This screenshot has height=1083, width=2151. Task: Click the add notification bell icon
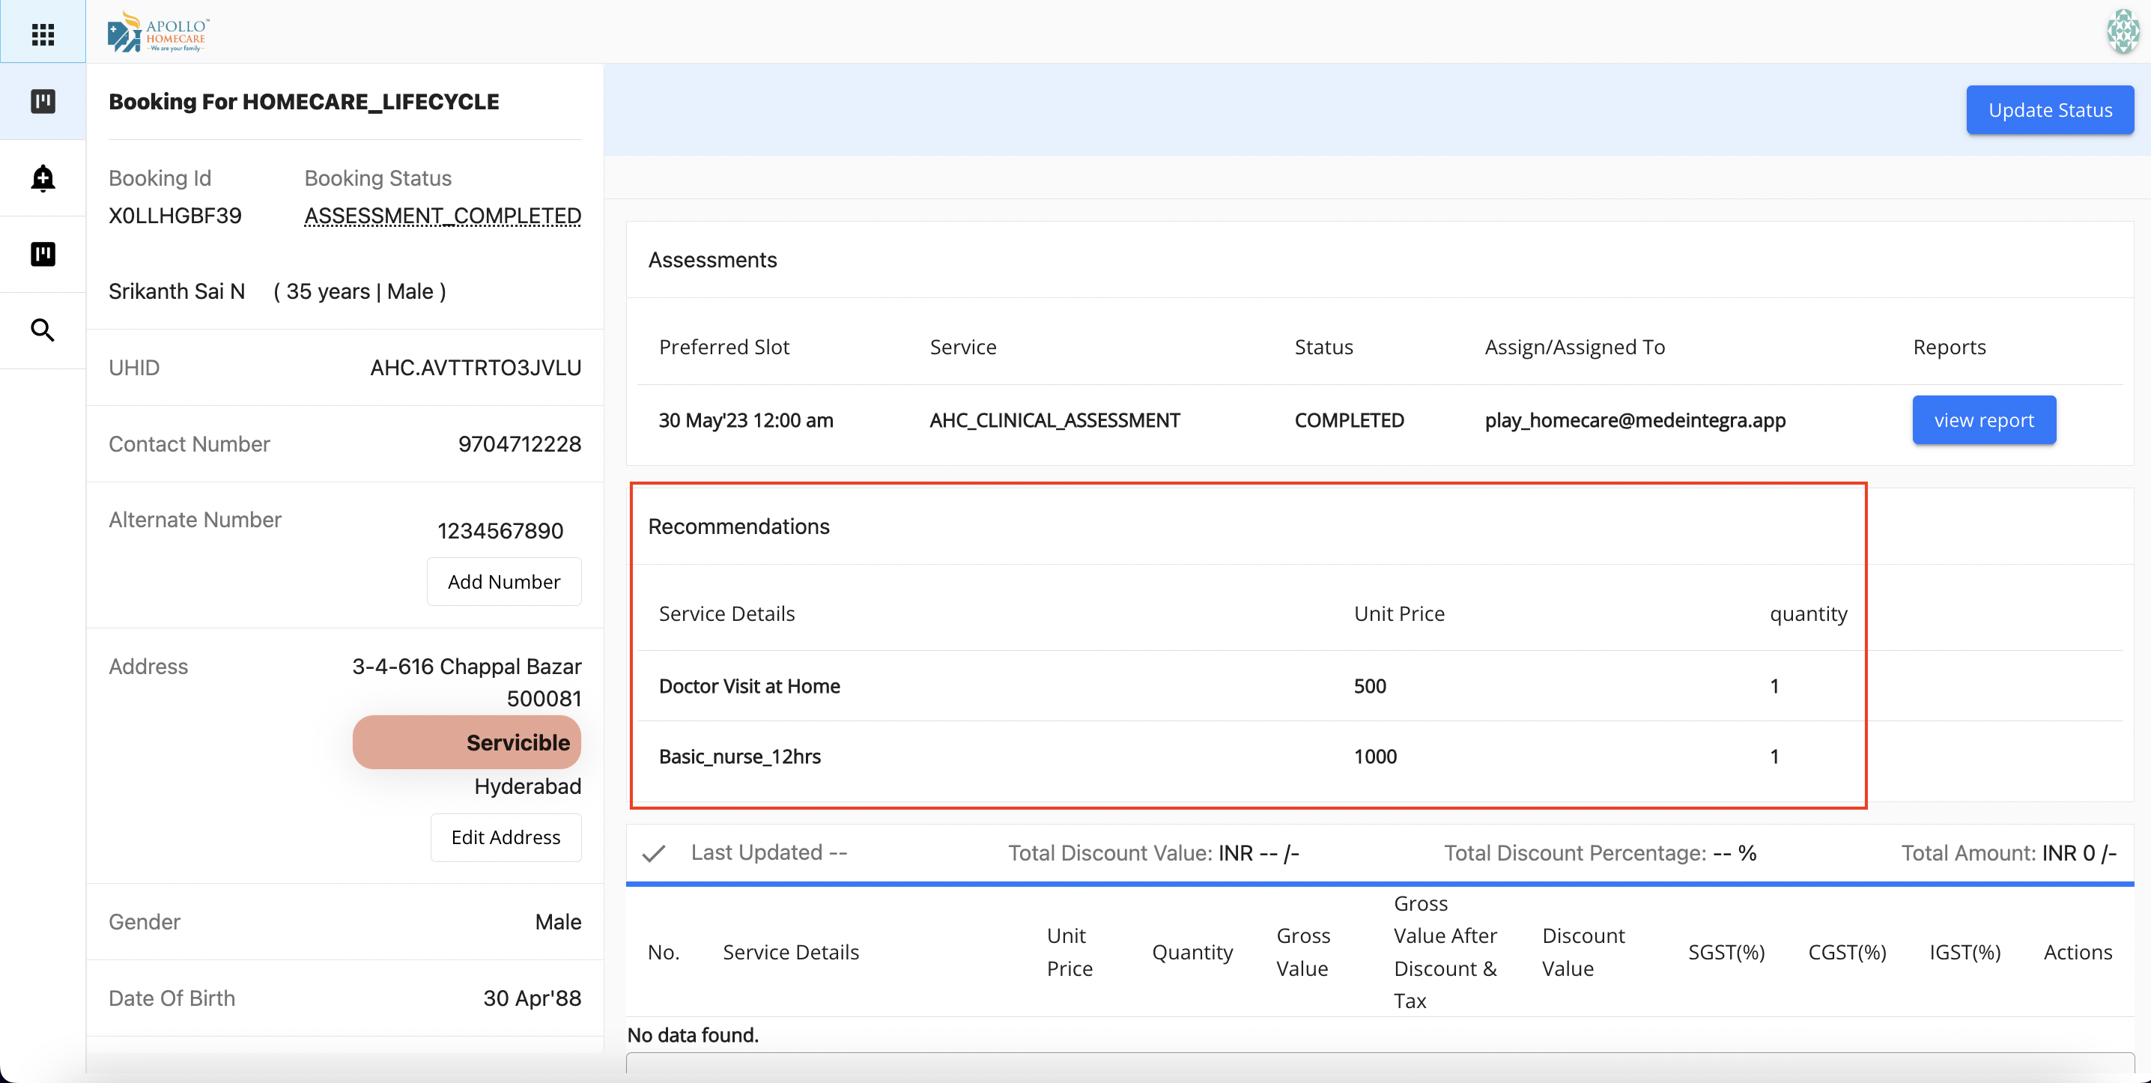tap(43, 178)
